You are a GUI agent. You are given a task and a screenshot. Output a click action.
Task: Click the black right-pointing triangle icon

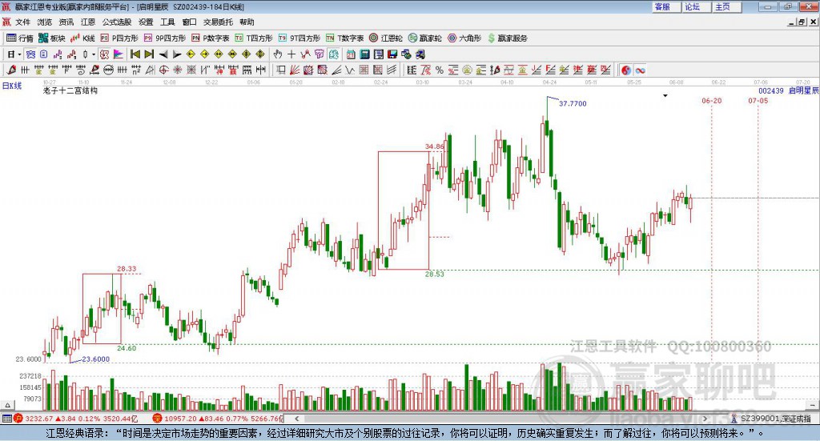pos(177,54)
